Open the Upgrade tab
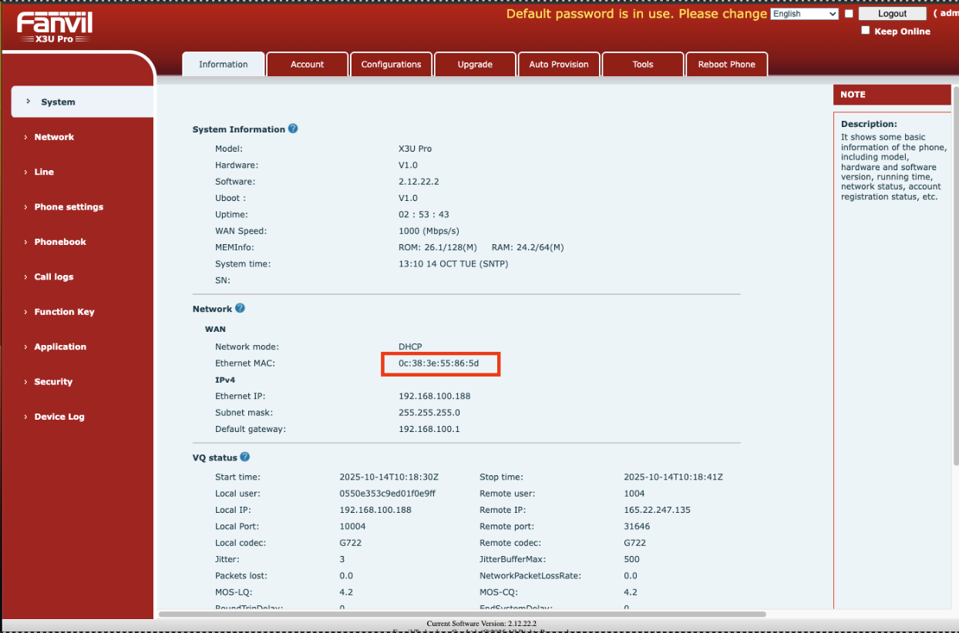This screenshot has height=633, width=959. [x=475, y=64]
